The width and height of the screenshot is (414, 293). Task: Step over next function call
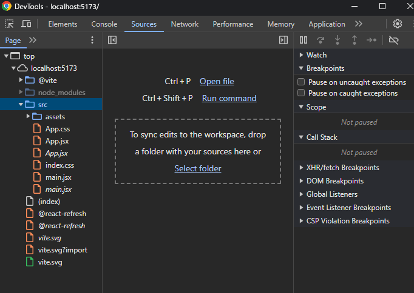pyautogui.click(x=321, y=40)
